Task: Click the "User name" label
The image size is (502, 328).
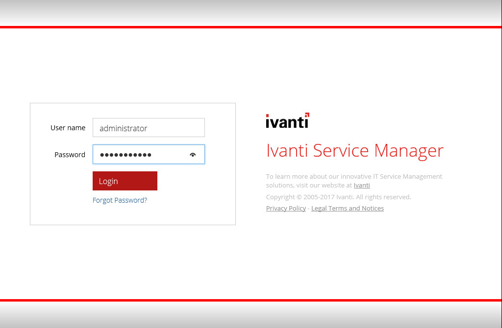Action: tap(68, 128)
